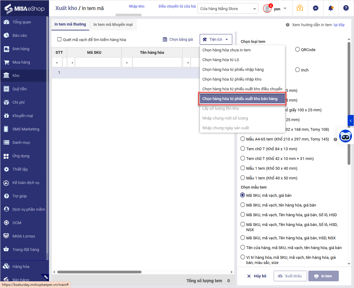Open Đơn hàng truck icon

coord(6,49)
